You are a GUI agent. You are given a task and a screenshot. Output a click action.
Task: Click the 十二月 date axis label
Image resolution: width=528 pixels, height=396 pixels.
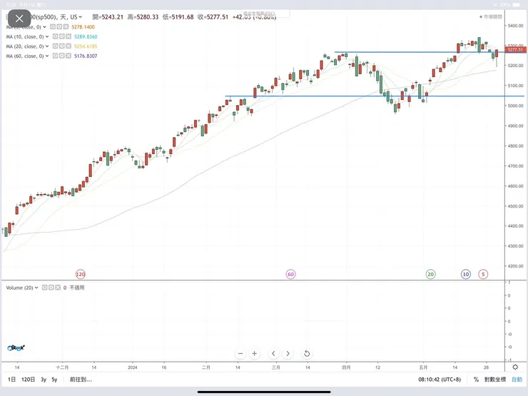pyautogui.click(x=62, y=367)
